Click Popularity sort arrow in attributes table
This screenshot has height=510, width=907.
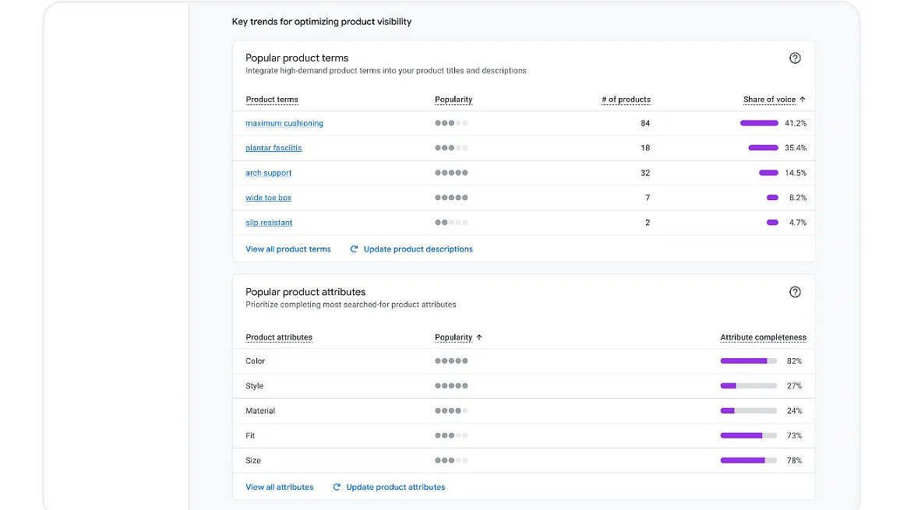(479, 337)
